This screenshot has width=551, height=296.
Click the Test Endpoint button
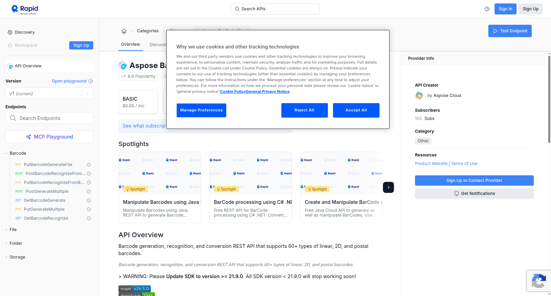[x=510, y=31]
